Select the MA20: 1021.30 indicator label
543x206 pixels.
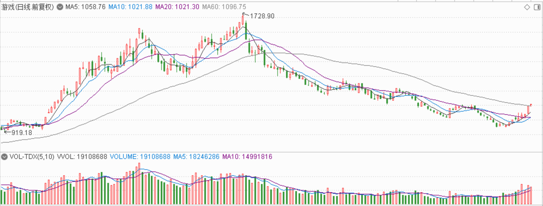177,7
